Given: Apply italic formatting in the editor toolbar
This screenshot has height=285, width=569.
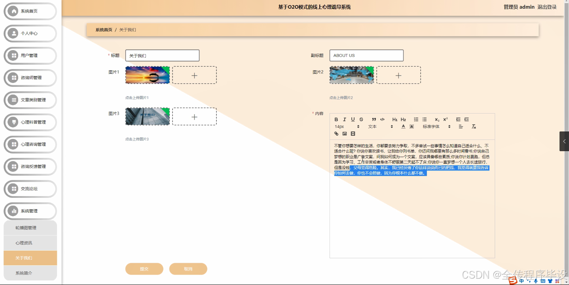Looking at the screenshot, I should tap(345, 119).
